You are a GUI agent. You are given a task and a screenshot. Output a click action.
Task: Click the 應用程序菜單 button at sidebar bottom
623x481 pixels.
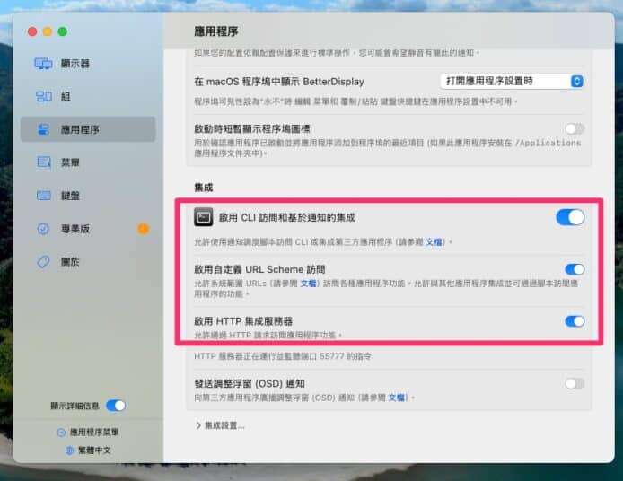[x=88, y=433]
